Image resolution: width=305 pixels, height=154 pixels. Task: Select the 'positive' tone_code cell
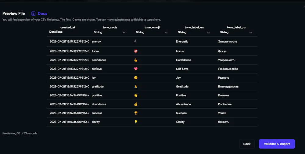(x=97, y=95)
